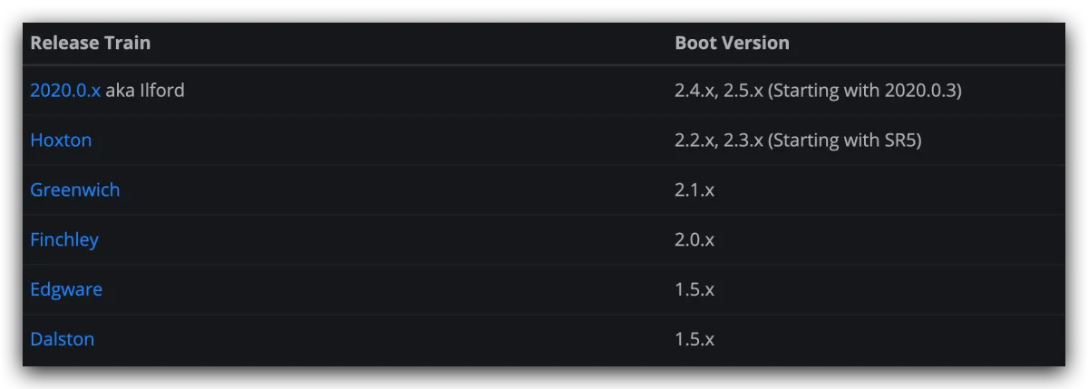Screen dimensions: 1088x389
Task: Click the 1.5.x version in Edgware row
Action: click(x=695, y=290)
